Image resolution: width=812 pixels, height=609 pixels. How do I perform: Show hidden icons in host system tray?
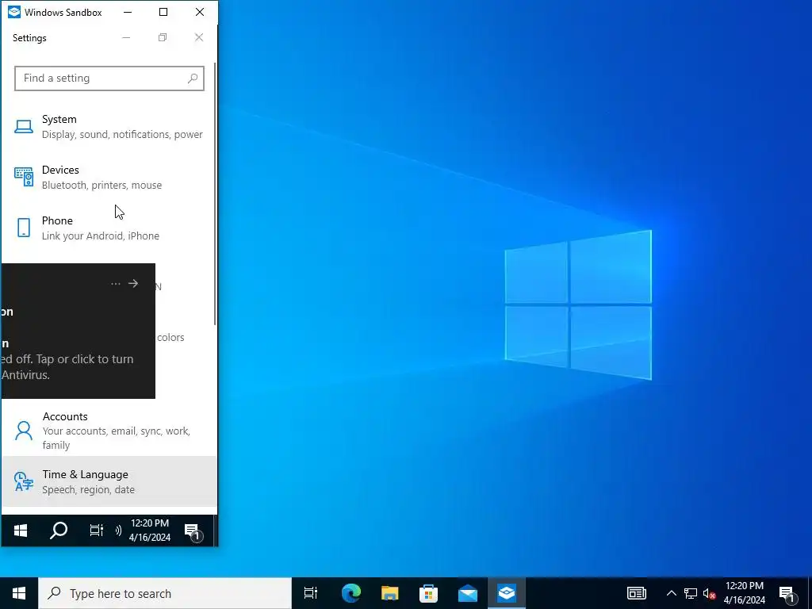pyautogui.click(x=671, y=593)
